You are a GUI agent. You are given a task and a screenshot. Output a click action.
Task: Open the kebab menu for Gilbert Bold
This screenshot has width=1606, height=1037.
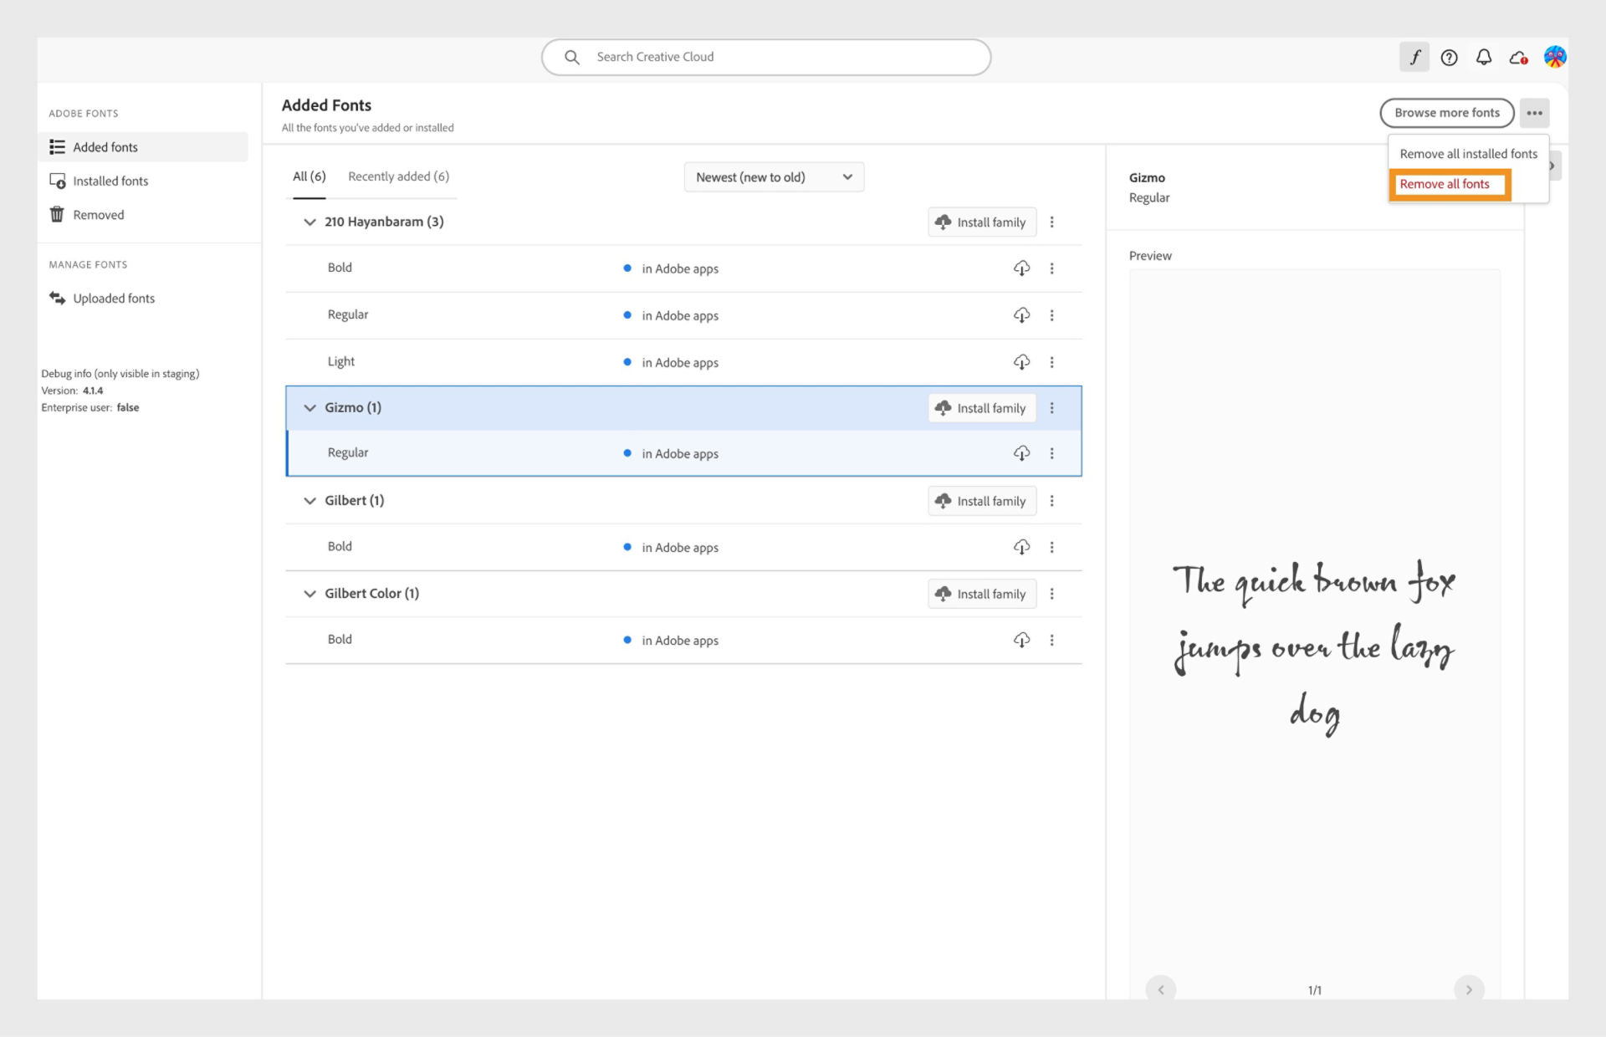pos(1052,547)
